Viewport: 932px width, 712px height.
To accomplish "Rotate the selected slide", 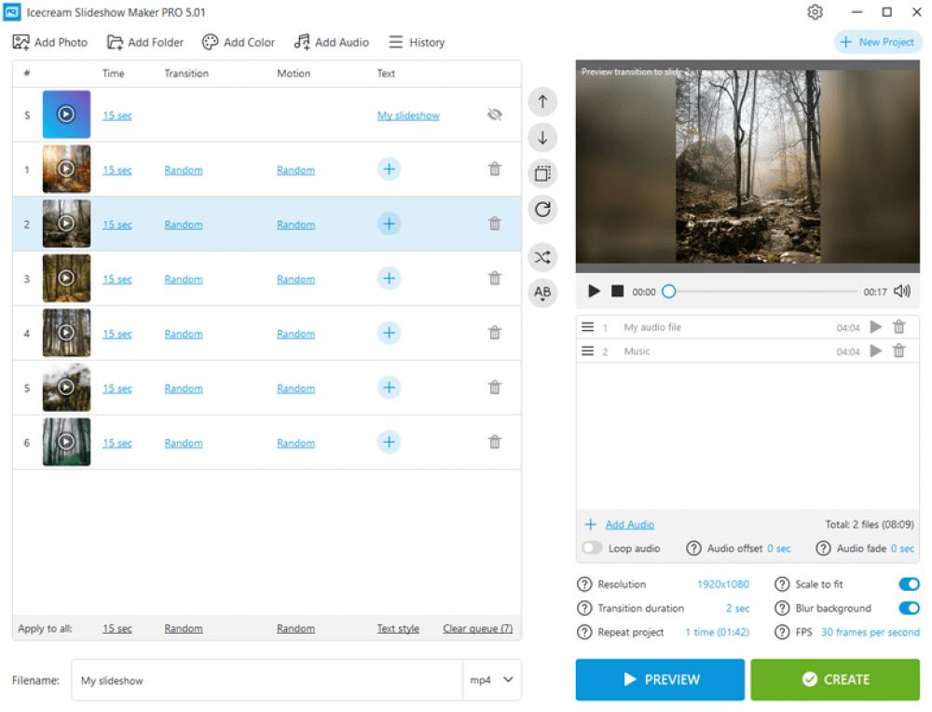I will click(x=541, y=209).
